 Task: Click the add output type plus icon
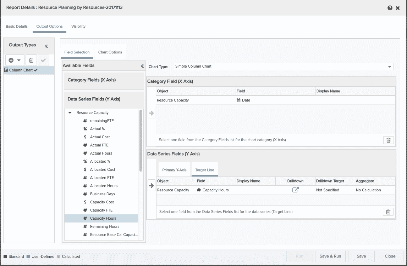(x=11, y=60)
